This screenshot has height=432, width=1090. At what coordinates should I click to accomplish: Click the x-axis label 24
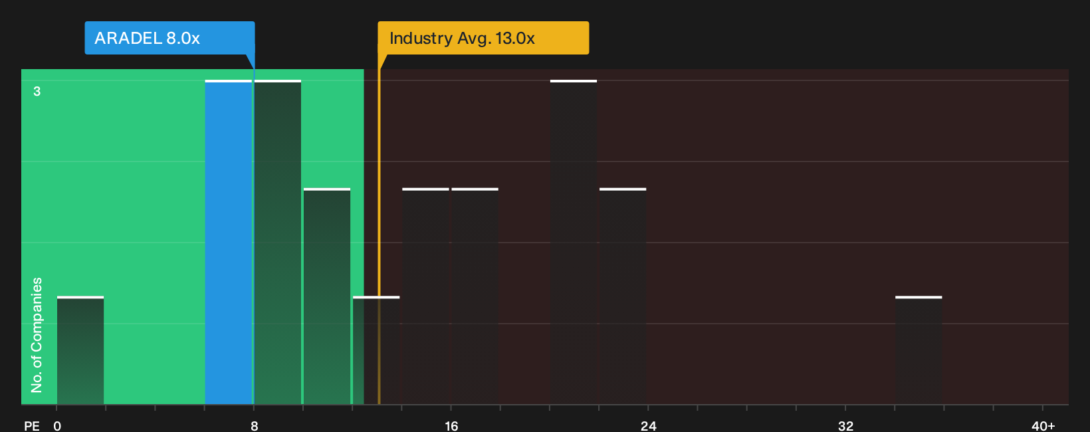[649, 426]
